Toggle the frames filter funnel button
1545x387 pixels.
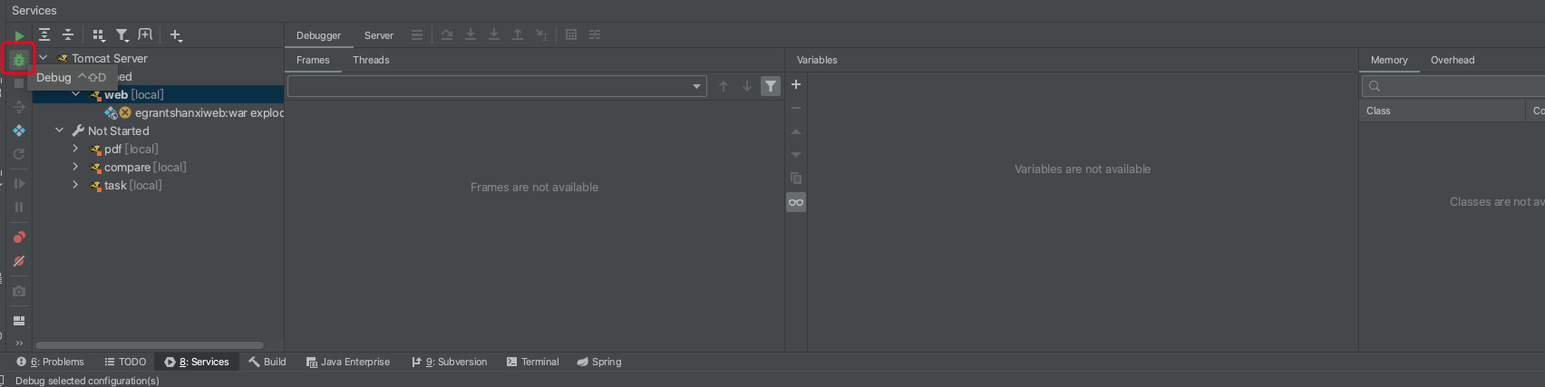click(771, 86)
